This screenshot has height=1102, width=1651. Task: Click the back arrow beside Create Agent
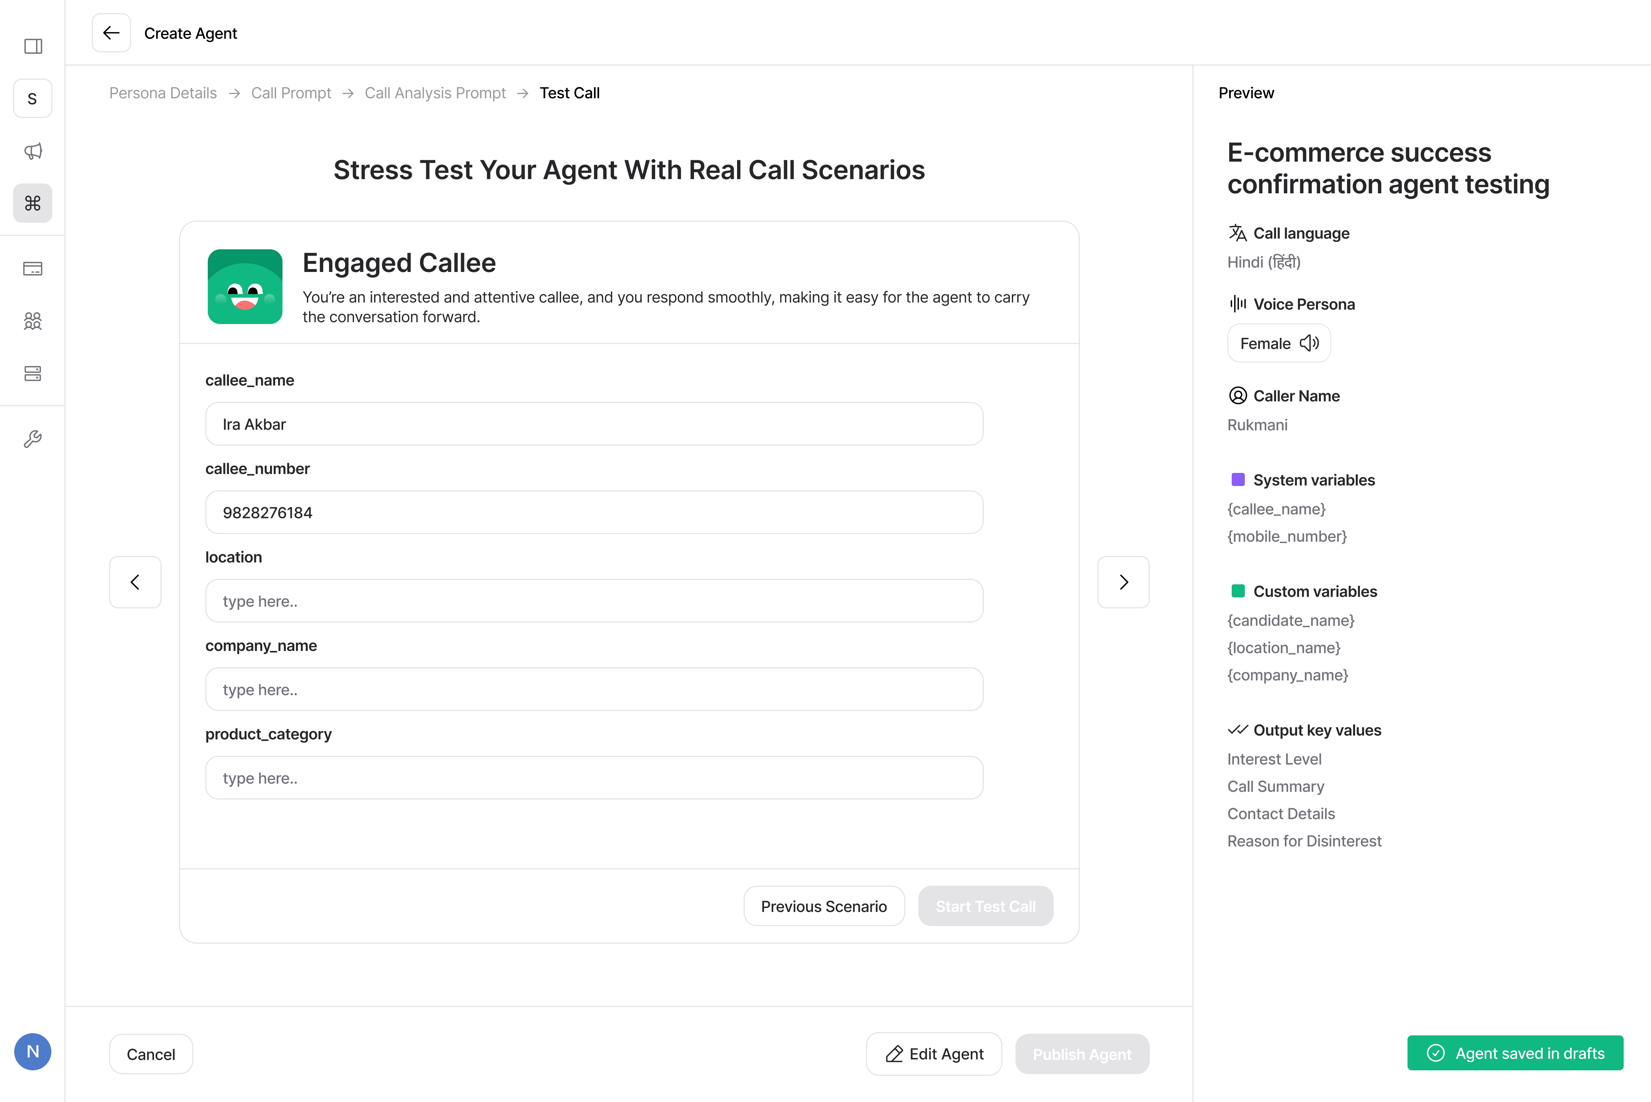click(x=111, y=33)
